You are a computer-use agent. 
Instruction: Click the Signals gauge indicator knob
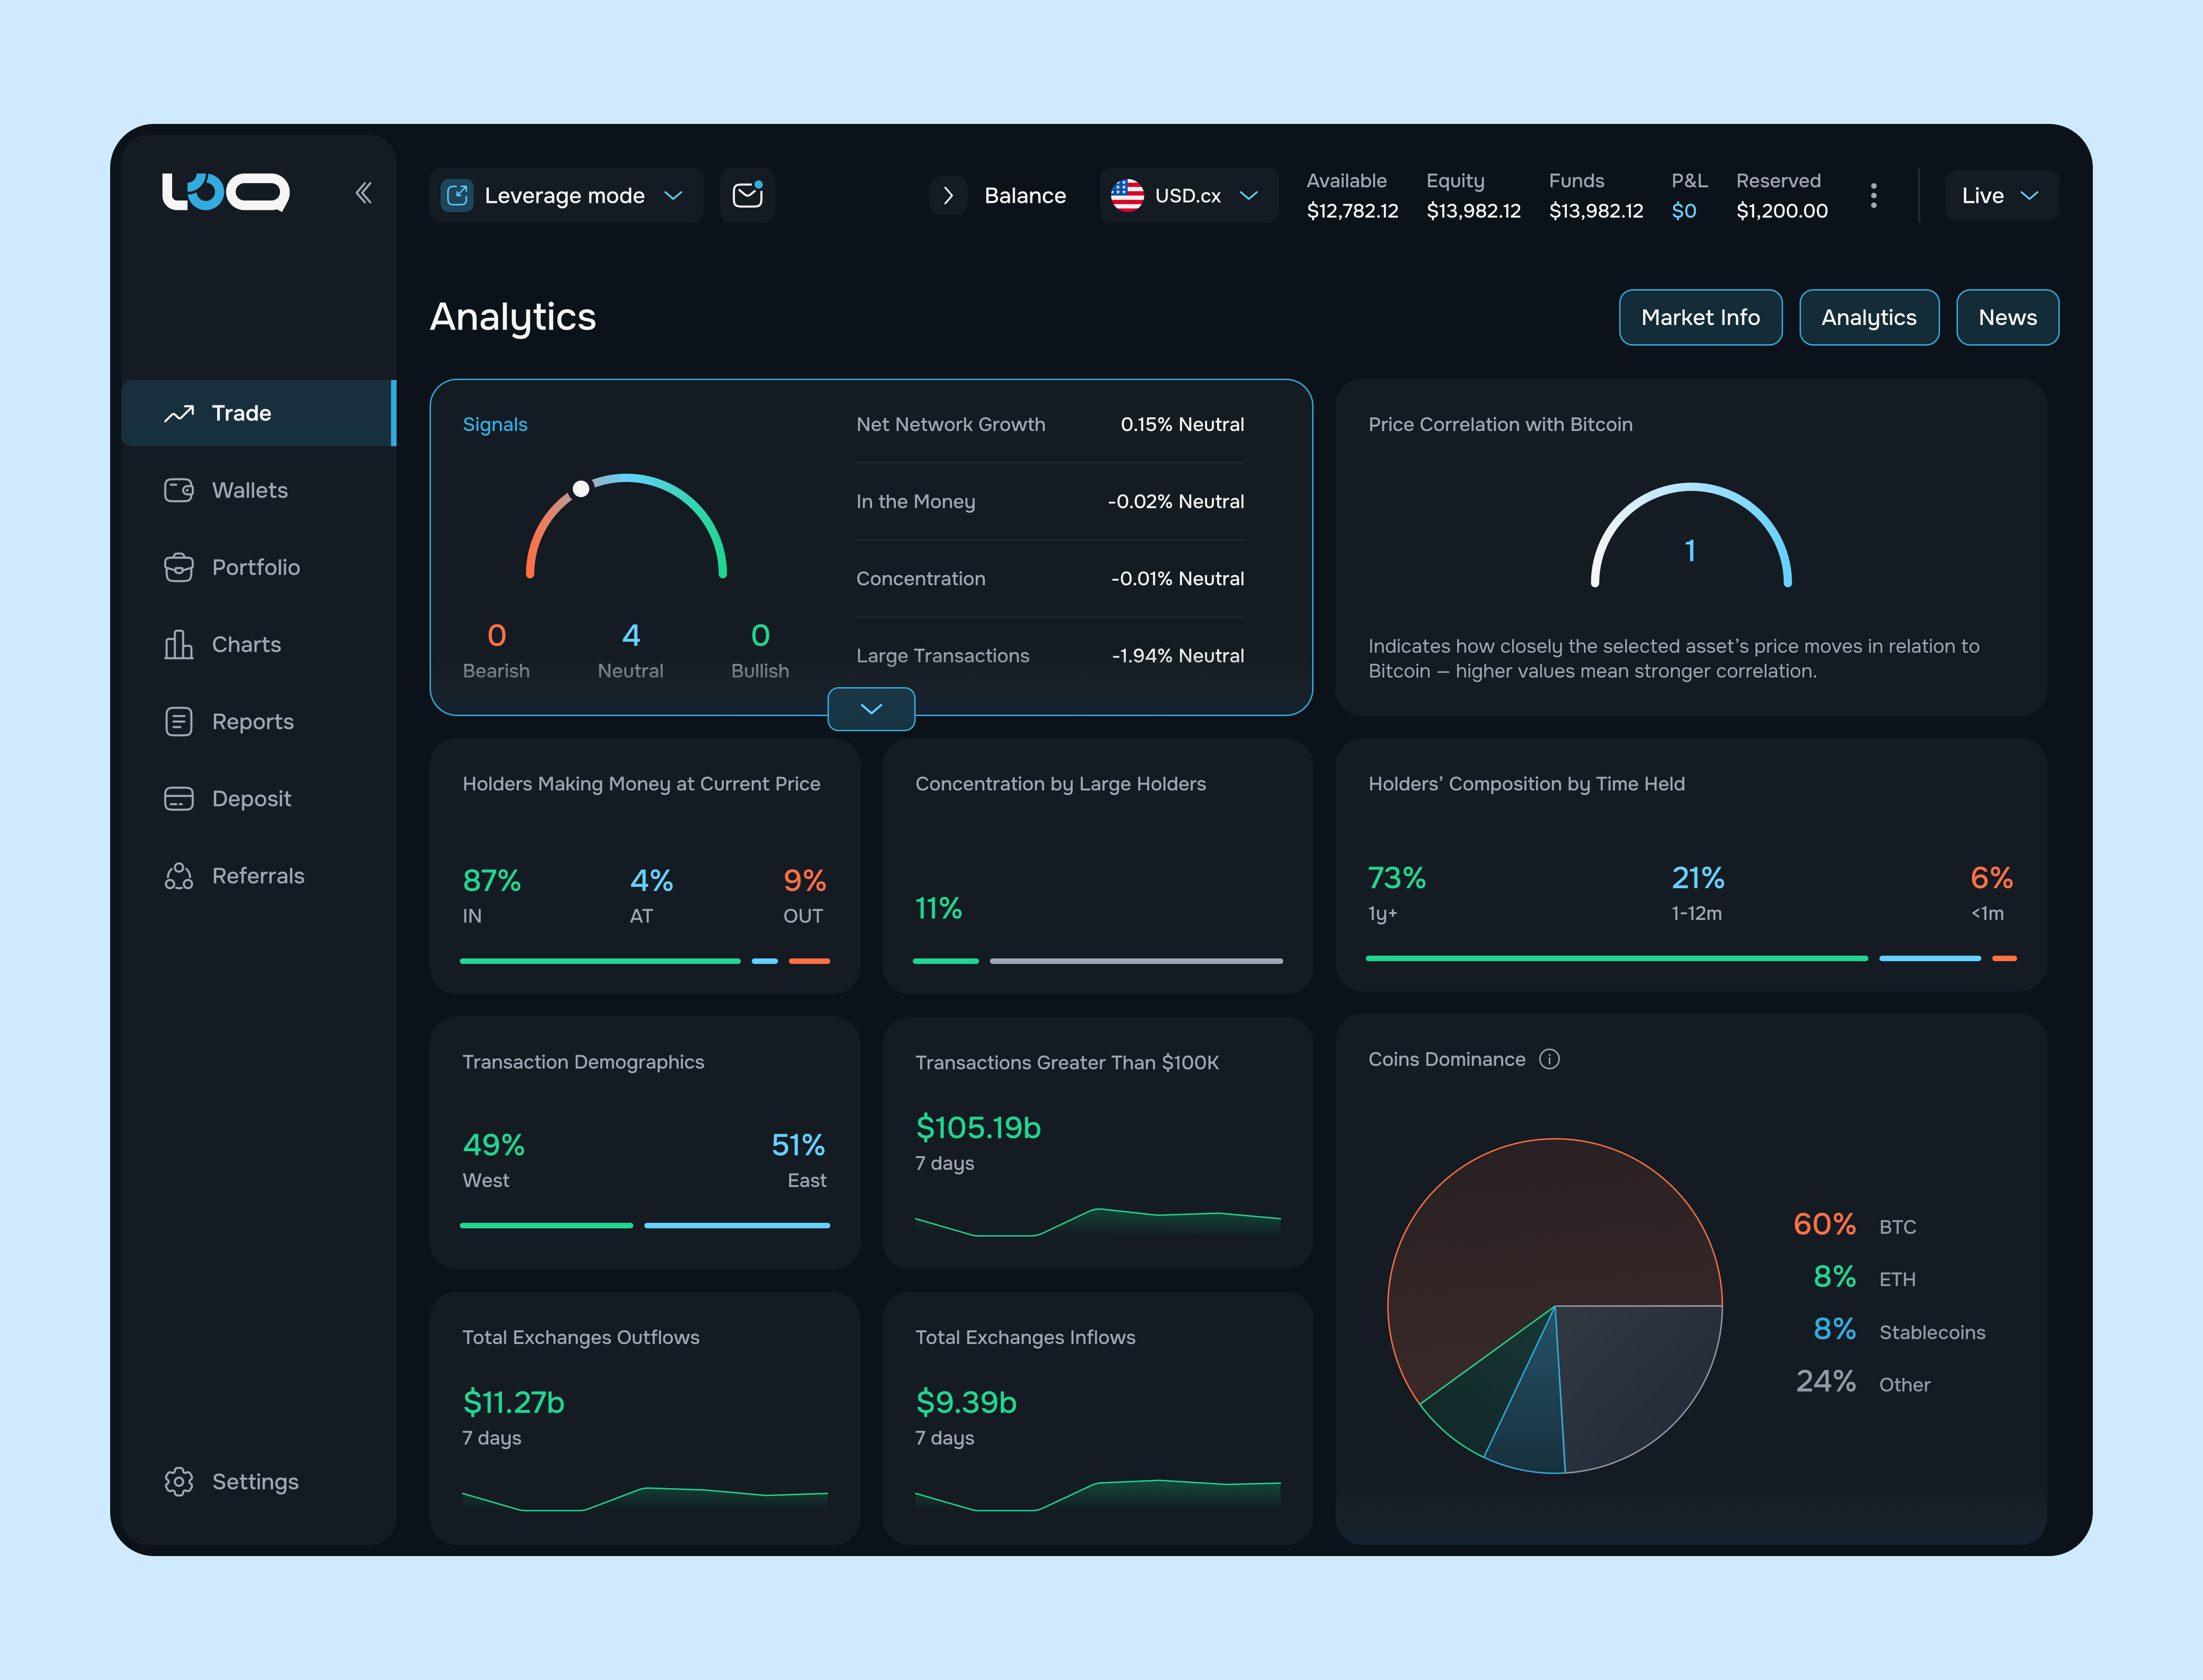581,488
